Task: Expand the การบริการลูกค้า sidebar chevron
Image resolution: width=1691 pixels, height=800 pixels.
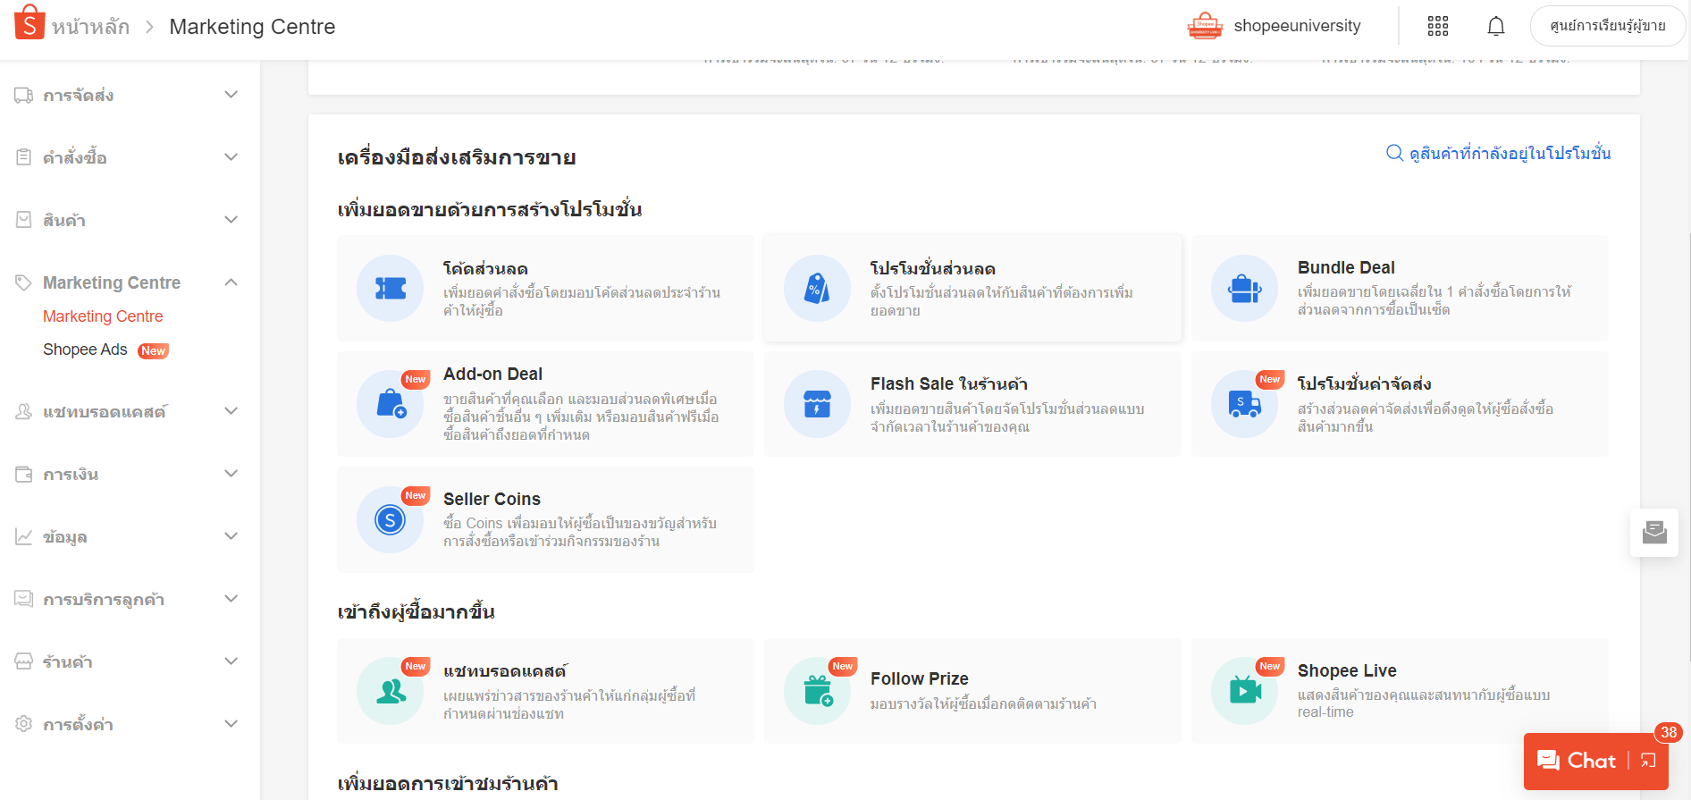Action: click(x=231, y=599)
